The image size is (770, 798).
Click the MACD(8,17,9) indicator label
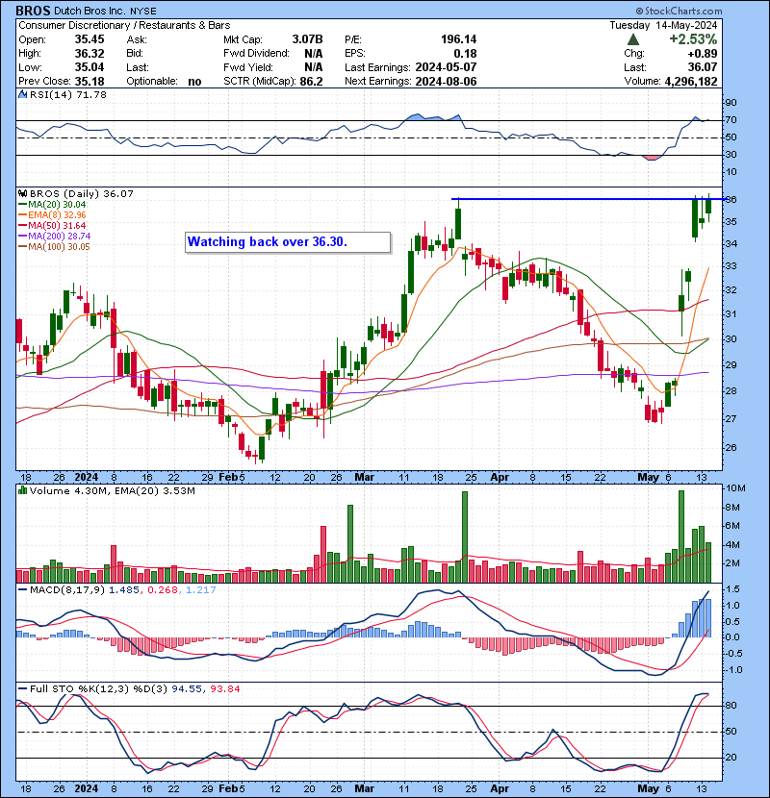(x=67, y=590)
